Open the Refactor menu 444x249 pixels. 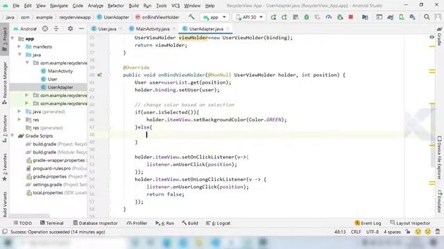(x=116, y=6)
